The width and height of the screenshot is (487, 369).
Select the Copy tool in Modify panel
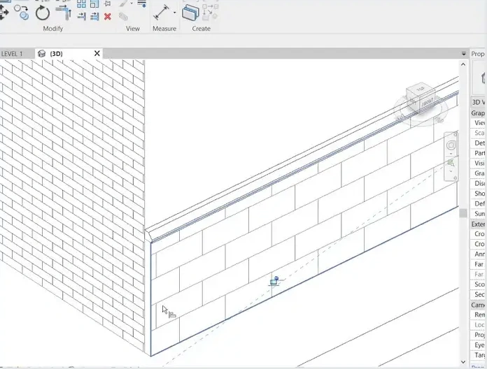click(x=22, y=13)
